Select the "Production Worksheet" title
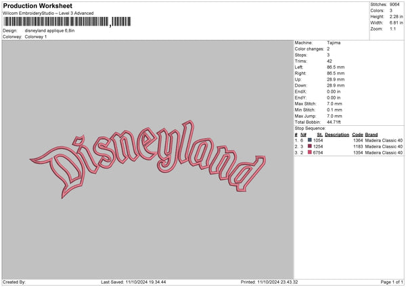 pyautogui.click(x=37, y=5)
